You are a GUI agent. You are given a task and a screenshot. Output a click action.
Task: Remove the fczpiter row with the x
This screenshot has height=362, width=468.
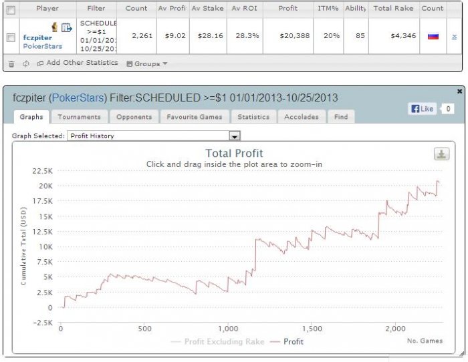pyautogui.click(x=454, y=37)
